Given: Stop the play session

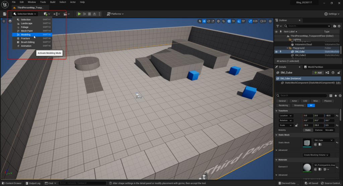Looking at the screenshot, I should 89,14.
